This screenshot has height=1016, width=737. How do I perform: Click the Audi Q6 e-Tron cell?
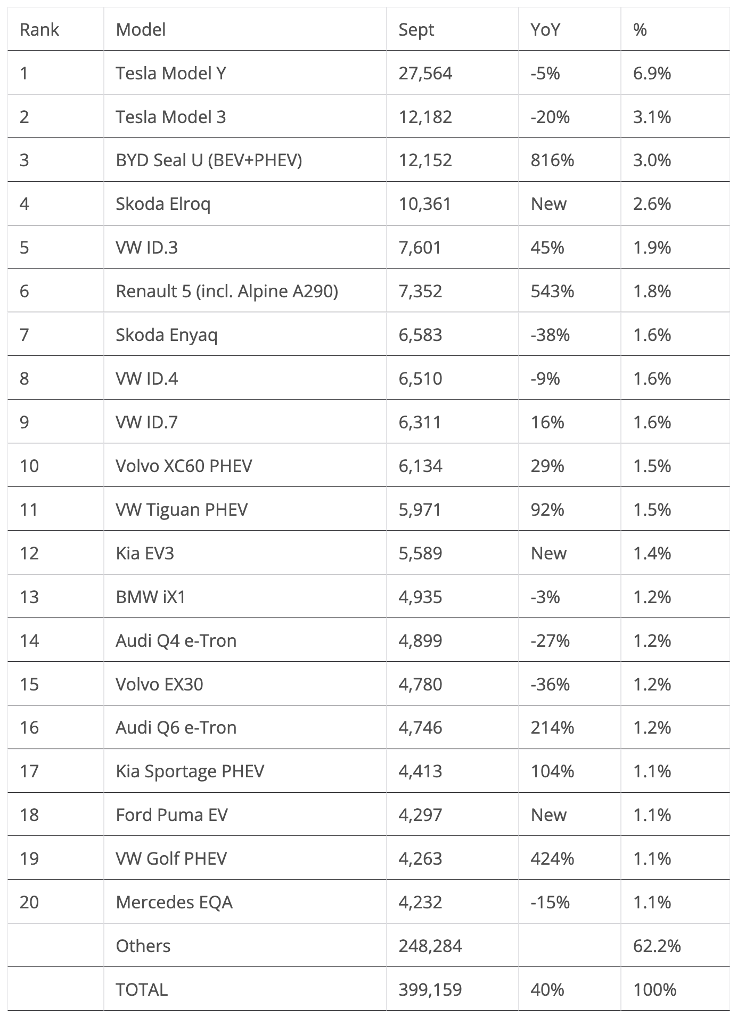176,728
